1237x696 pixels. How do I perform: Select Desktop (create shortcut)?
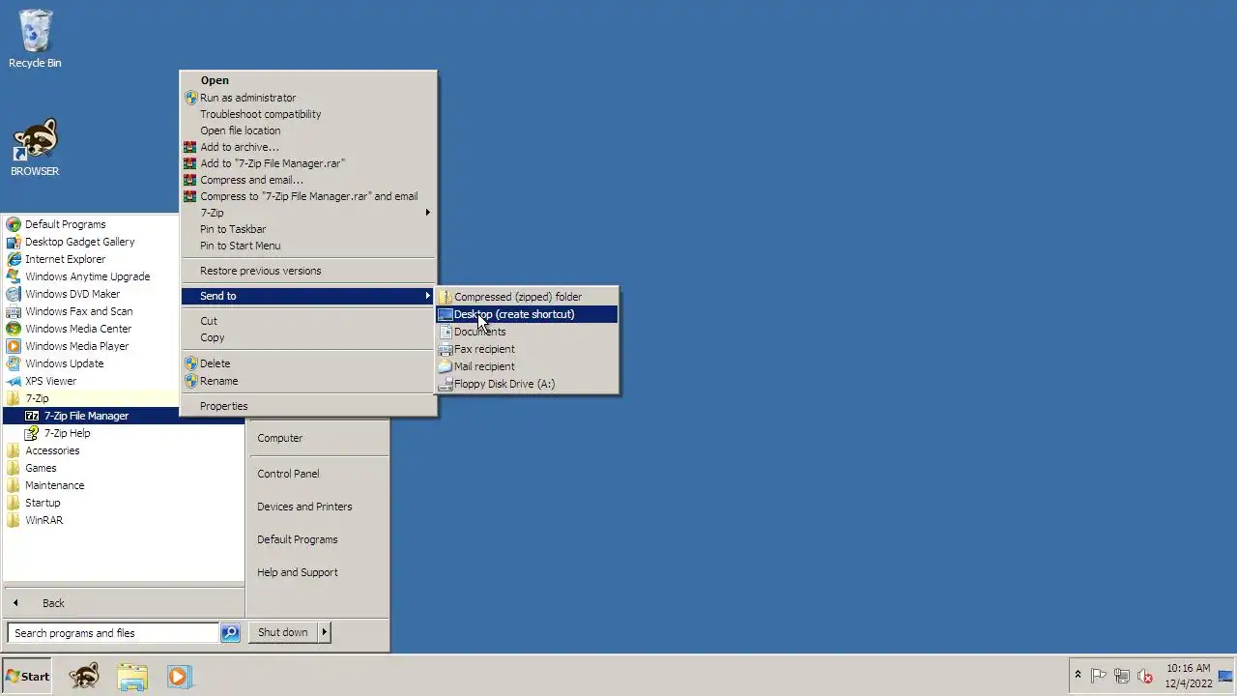click(x=527, y=314)
